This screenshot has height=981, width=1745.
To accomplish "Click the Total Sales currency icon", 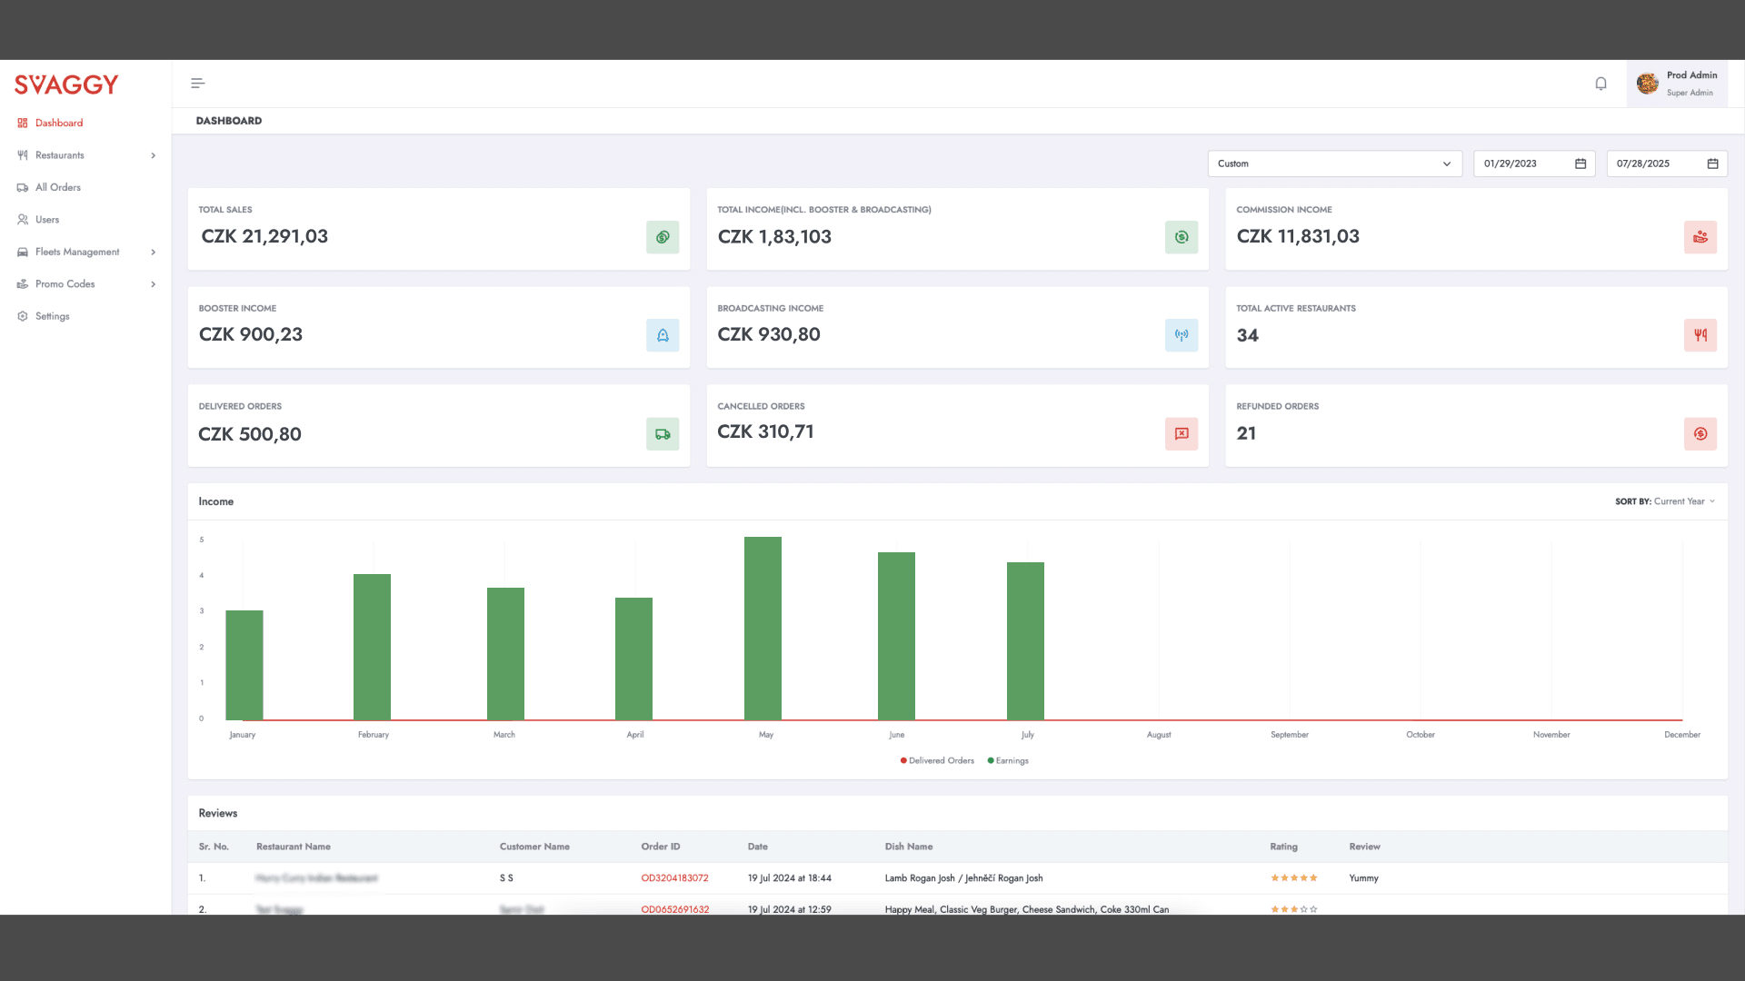I will click(663, 237).
